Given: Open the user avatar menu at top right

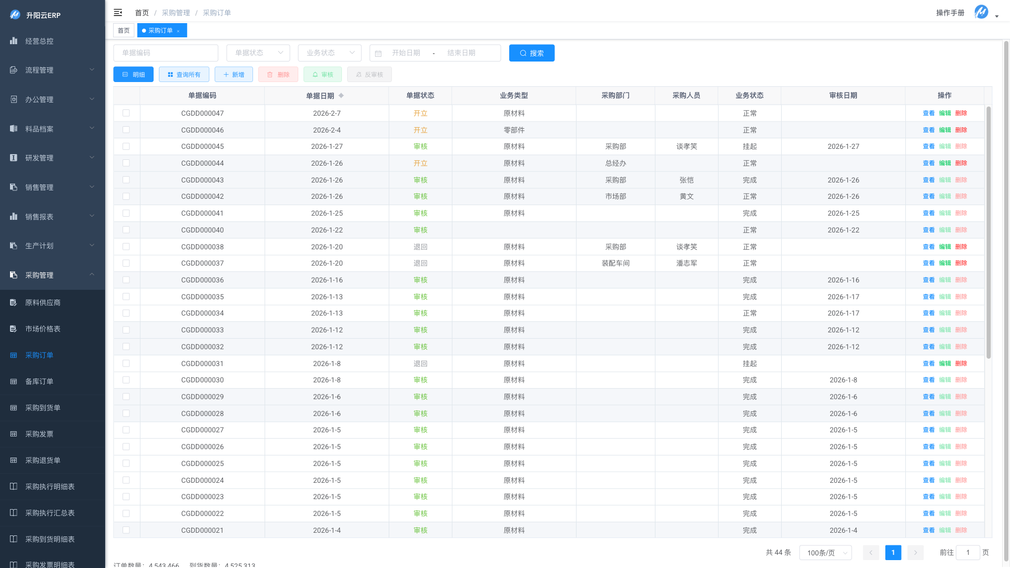Looking at the screenshot, I should click(982, 12).
